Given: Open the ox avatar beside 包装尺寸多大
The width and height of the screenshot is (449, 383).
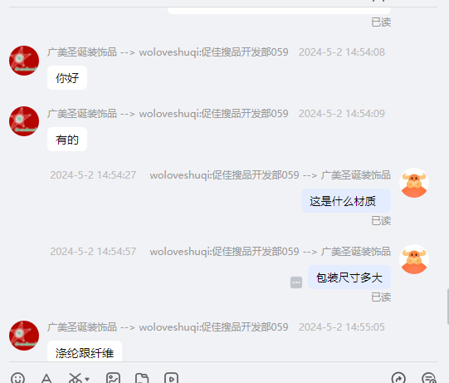Looking at the screenshot, I should point(414,259).
